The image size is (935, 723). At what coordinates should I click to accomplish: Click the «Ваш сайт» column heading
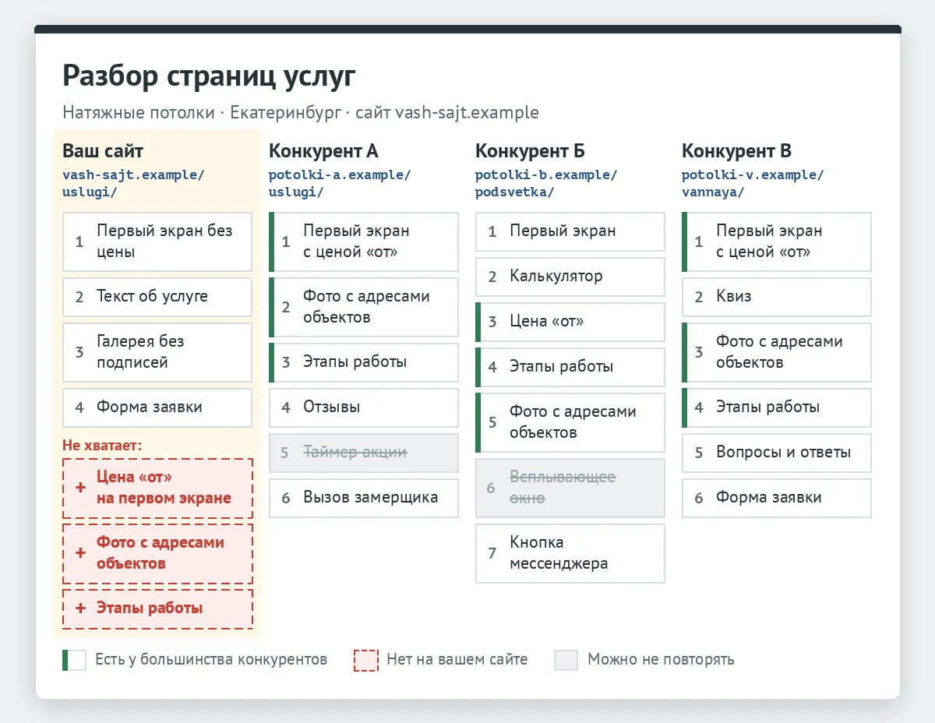[103, 151]
